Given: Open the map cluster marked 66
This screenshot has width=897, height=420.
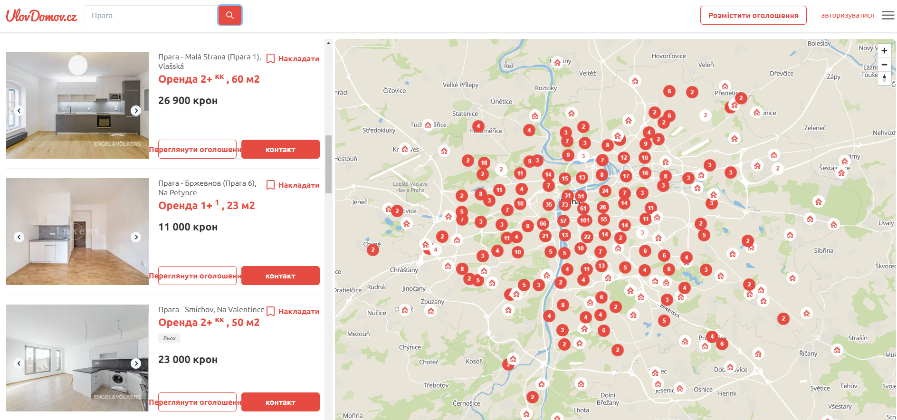Looking at the screenshot, I should 543,223.
